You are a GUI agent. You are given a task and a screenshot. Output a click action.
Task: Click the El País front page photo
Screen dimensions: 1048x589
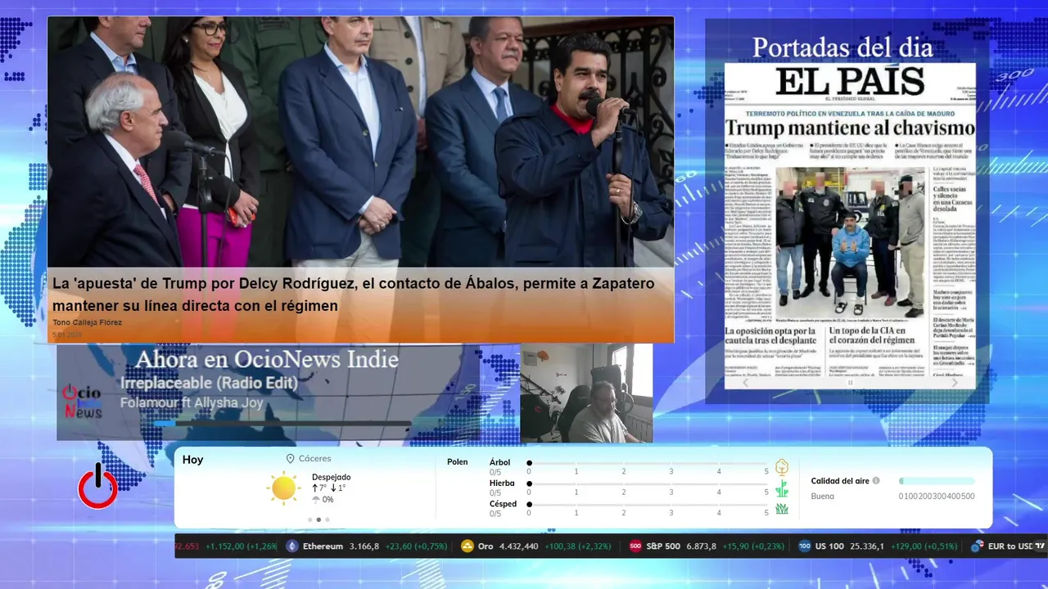click(849, 242)
